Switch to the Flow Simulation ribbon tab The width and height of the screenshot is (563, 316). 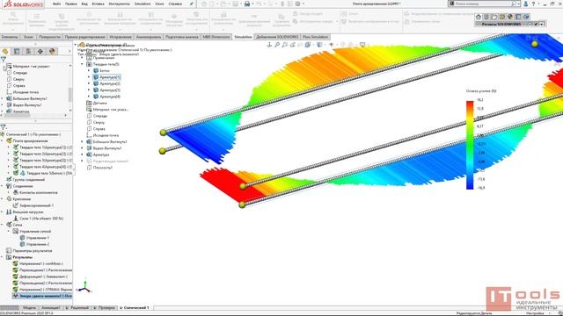point(315,37)
